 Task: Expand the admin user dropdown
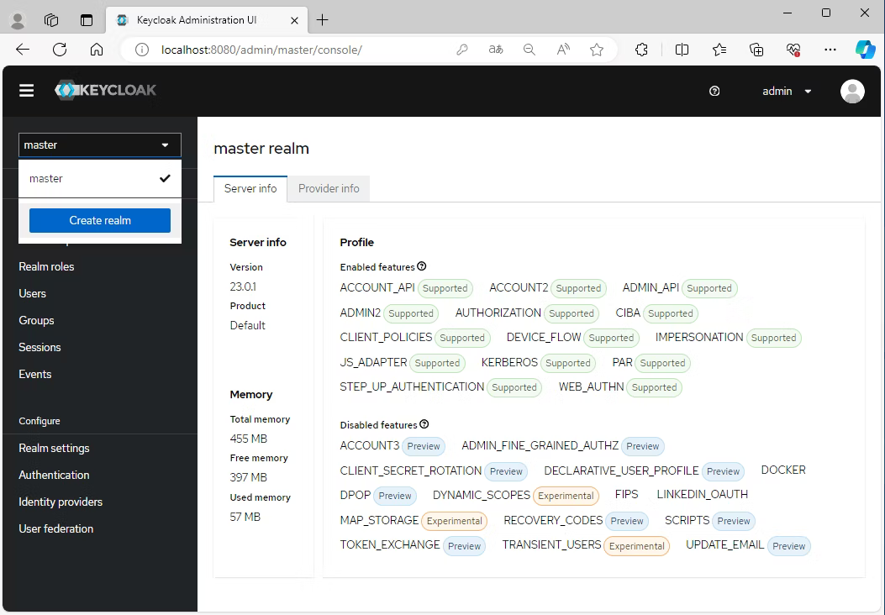[x=787, y=91]
